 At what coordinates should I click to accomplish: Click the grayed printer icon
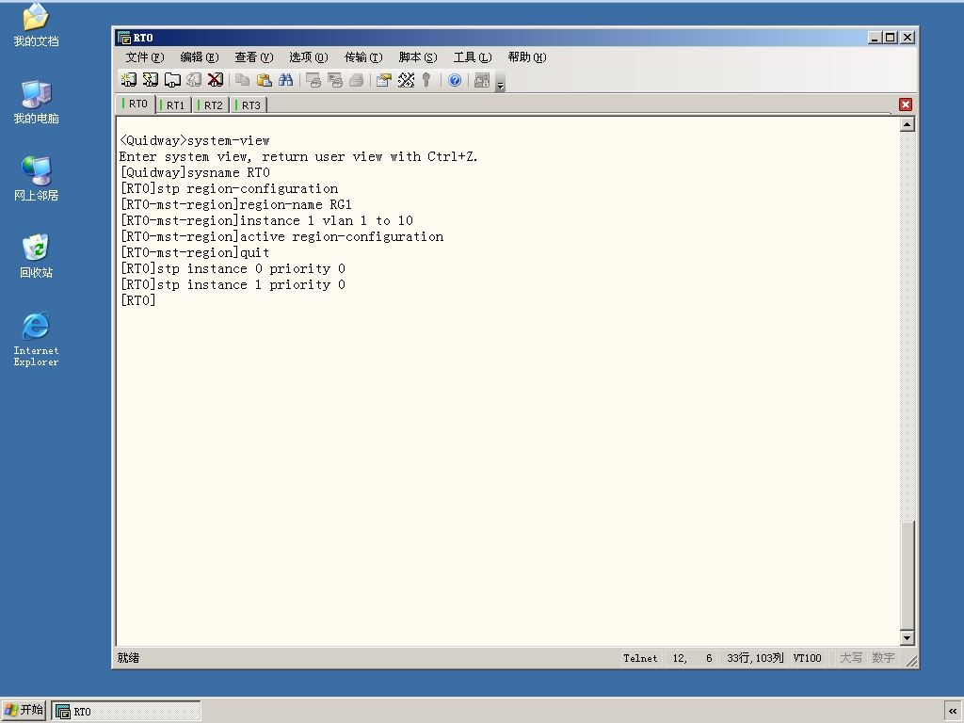tap(357, 80)
